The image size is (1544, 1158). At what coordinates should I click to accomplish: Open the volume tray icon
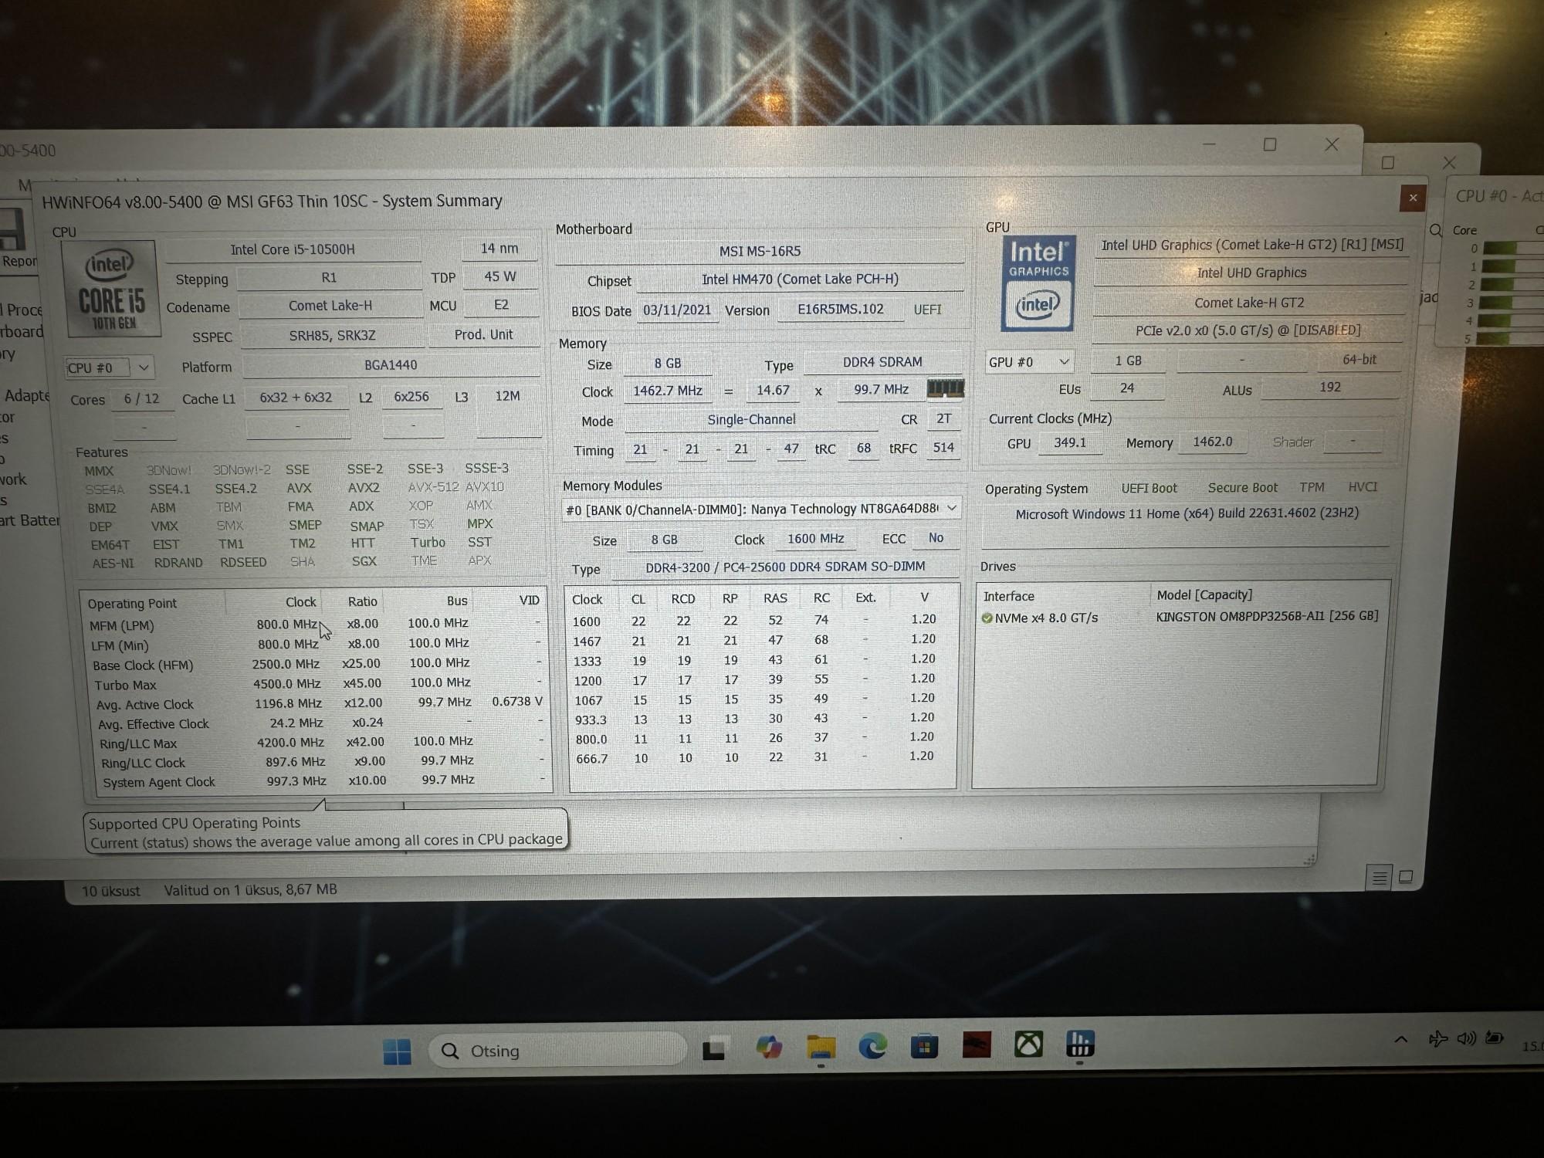1467,1038
